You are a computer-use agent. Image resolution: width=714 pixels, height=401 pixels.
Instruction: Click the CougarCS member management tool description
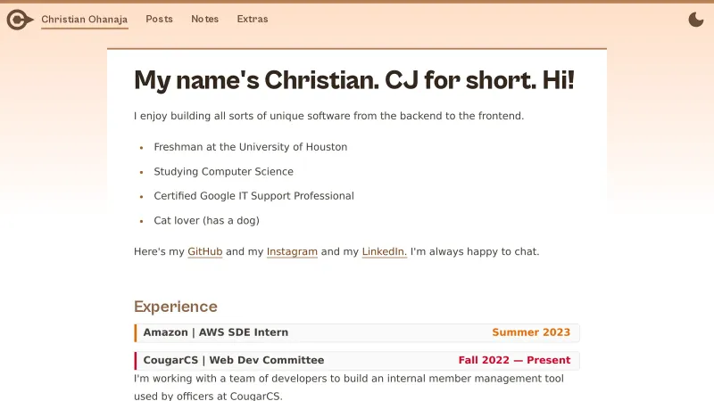click(348, 387)
